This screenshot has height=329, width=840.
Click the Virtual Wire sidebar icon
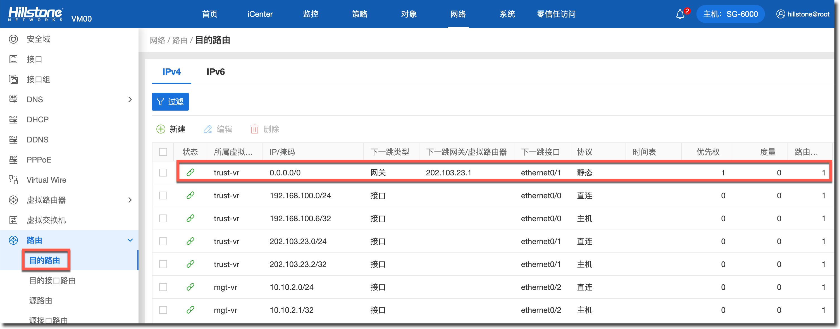pyautogui.click(x=13, y=180)
